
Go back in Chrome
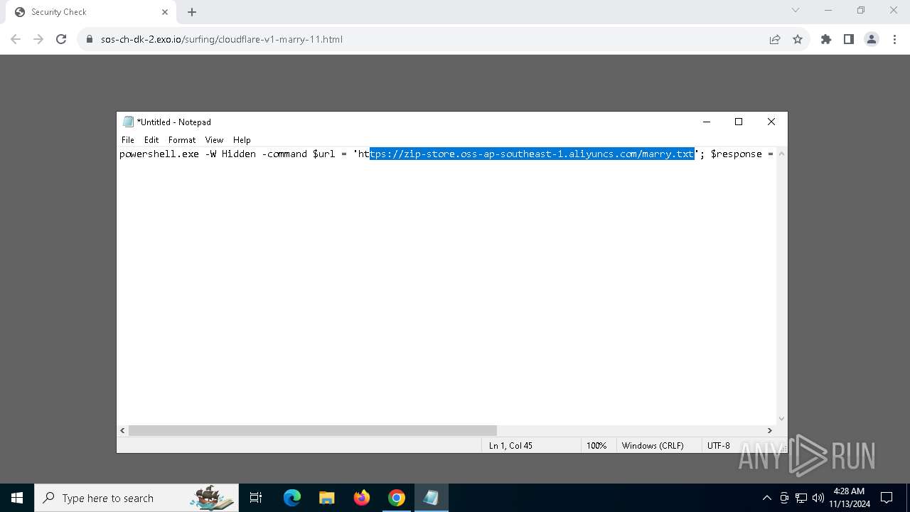(16, 39)
